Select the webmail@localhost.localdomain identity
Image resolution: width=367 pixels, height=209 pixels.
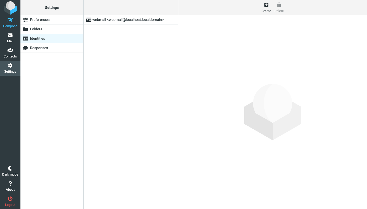[x=131, y=20]
